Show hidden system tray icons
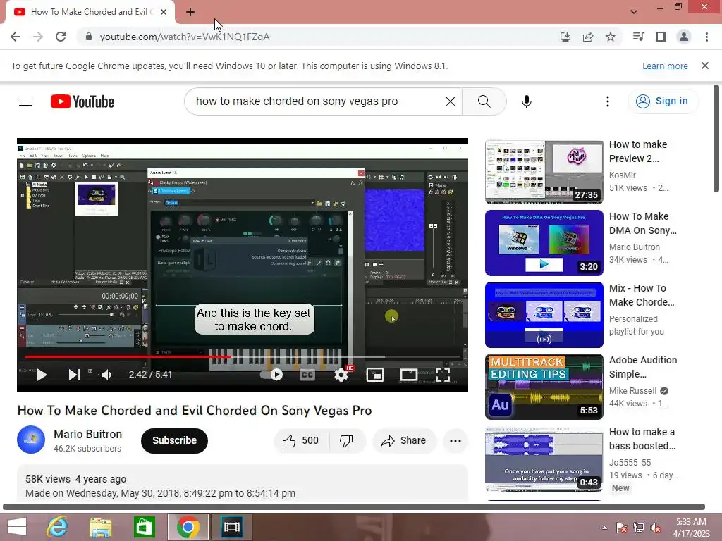This screenshot has height=541, width=722. click(x=604, y=528)
